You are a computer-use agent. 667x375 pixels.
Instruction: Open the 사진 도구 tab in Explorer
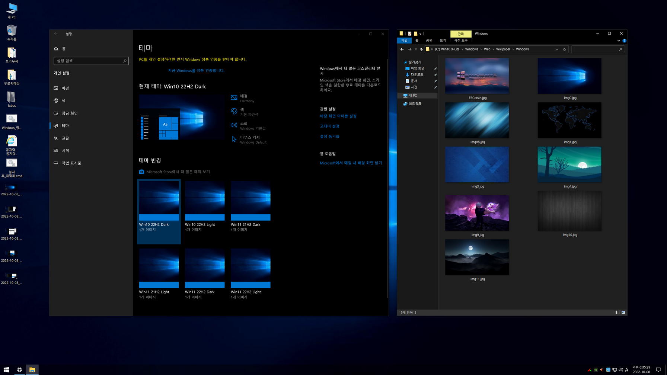pos(461,41)
